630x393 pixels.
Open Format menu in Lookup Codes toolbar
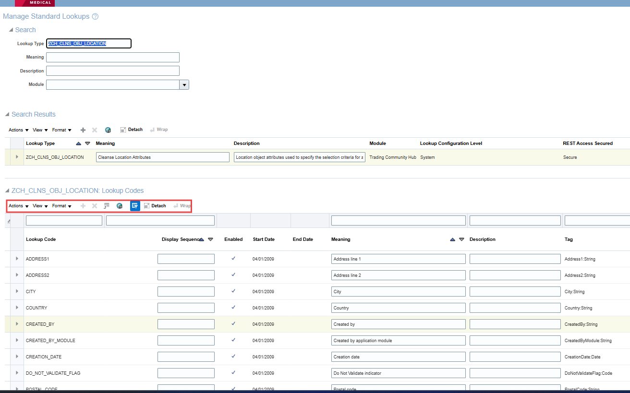(62, 206)
